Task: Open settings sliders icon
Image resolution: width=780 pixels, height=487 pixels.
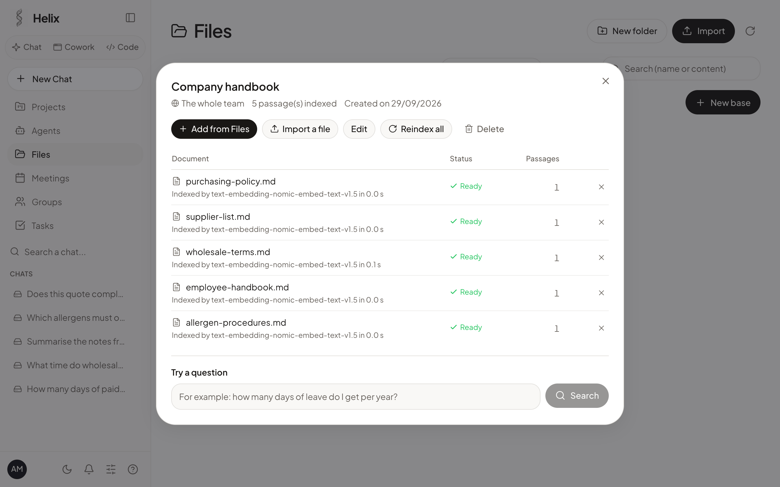Action: [x=111, y=469]
